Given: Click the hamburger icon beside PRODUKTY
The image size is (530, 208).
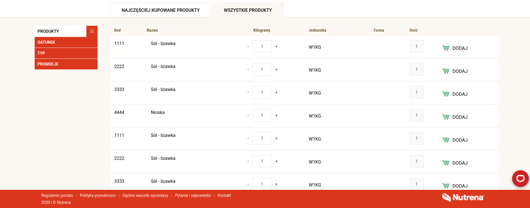Looking at the screenshot, I should [x=92, y=31].
